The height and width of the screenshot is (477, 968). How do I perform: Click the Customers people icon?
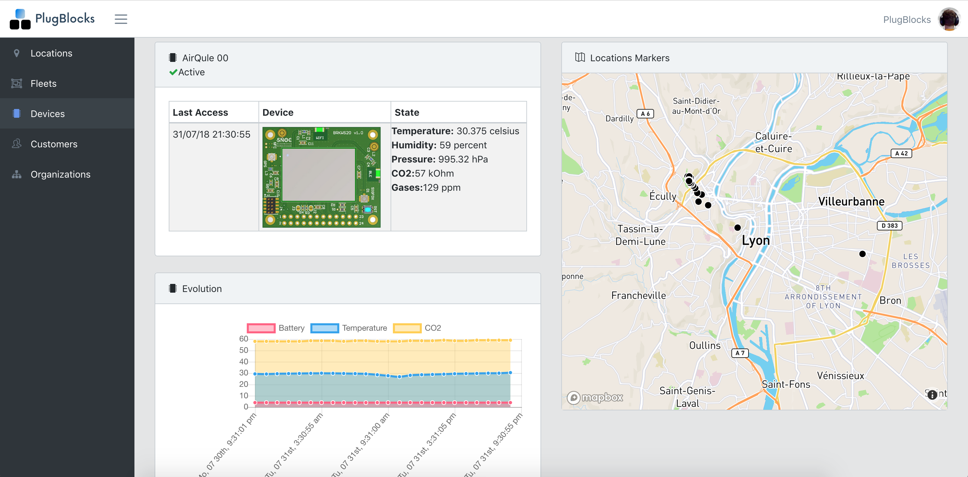tap(16, 144)
